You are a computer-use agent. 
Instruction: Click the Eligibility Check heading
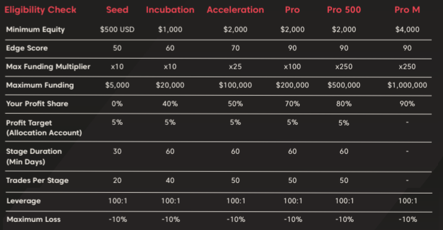click(40, 10)
